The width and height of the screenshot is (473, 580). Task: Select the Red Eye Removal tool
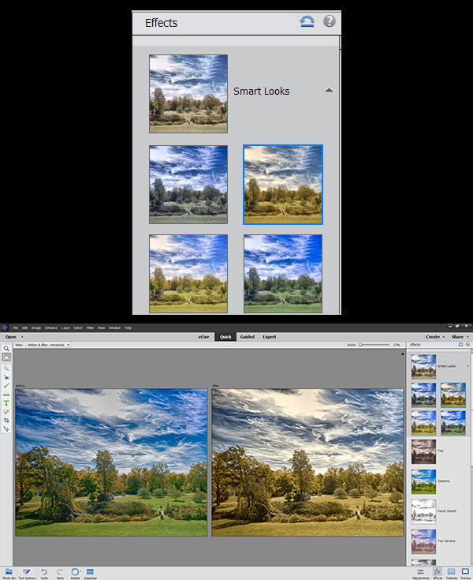pyautogui.click(x=6, y=377)
